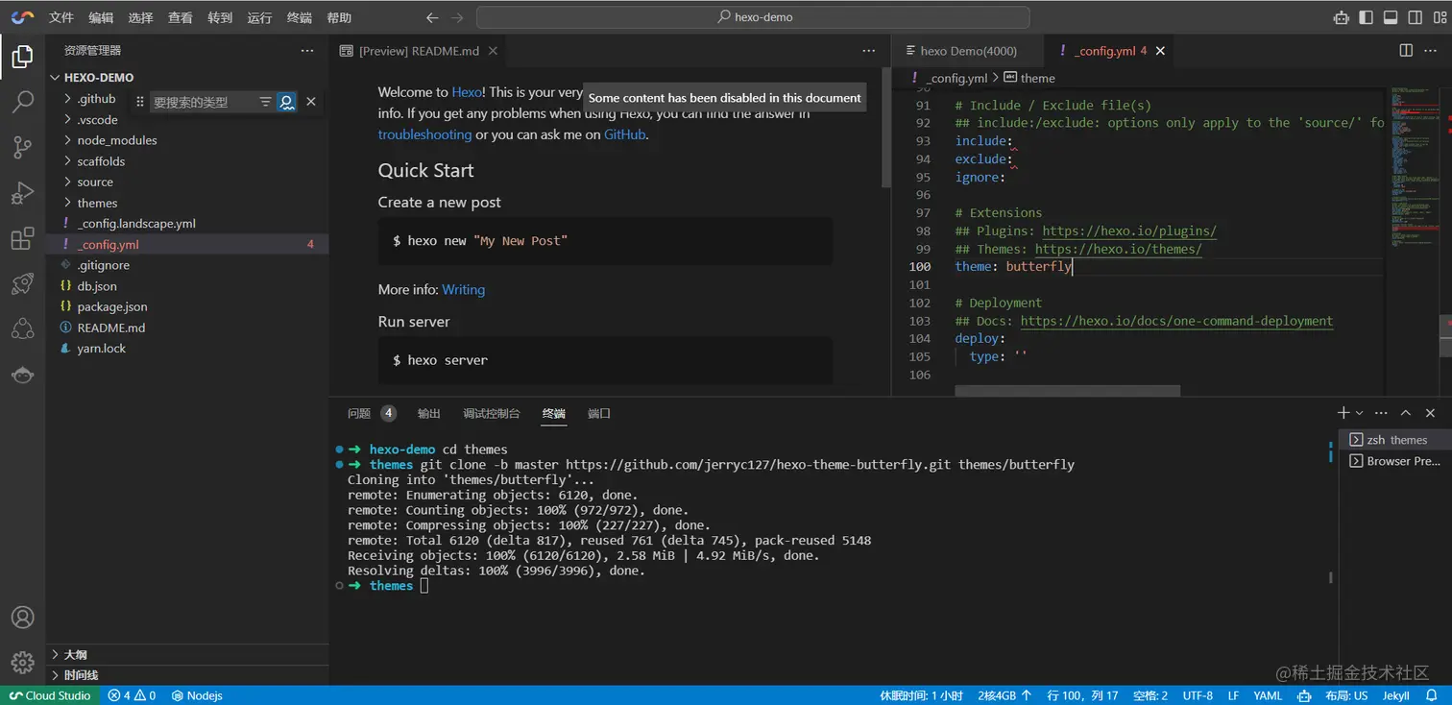The height and width of the screenshot is (705, 1452).
Task: Toggle filter mode in explorer search widget
Action: 265,102
